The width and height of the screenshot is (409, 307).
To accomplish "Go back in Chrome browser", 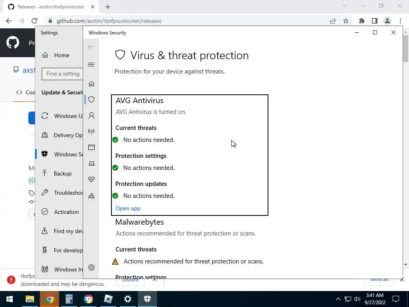I will (9, 21).
